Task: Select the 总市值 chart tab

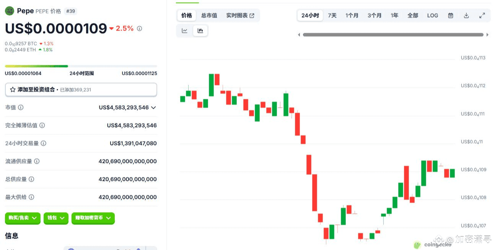Action: pos(209,16)
